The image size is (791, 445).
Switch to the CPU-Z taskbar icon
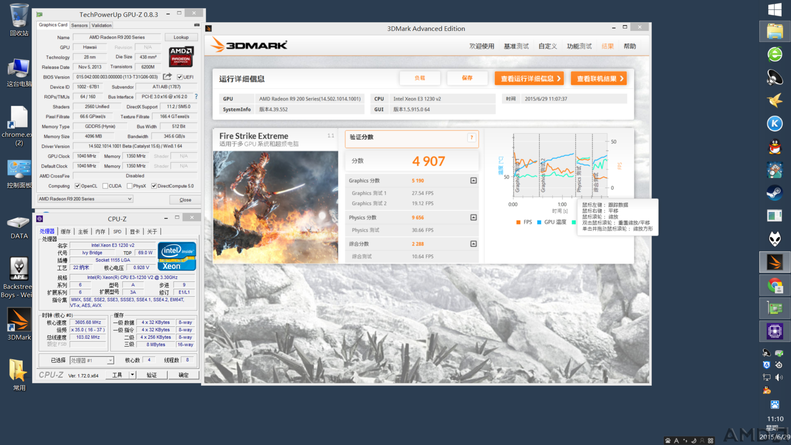tap(775, 331)
